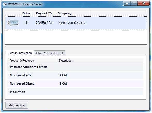Select the Posware Standard Edition row
152x113 pixels.
[x=75, y=67]
